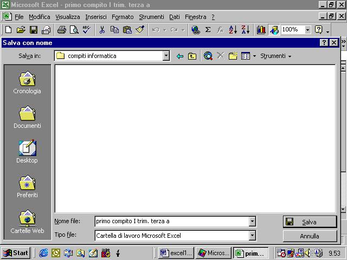Image resolution: width=347 pixels, height=260 pixels.
Task: Expand more toolbar buttons chevron
Action: point(343,41)
